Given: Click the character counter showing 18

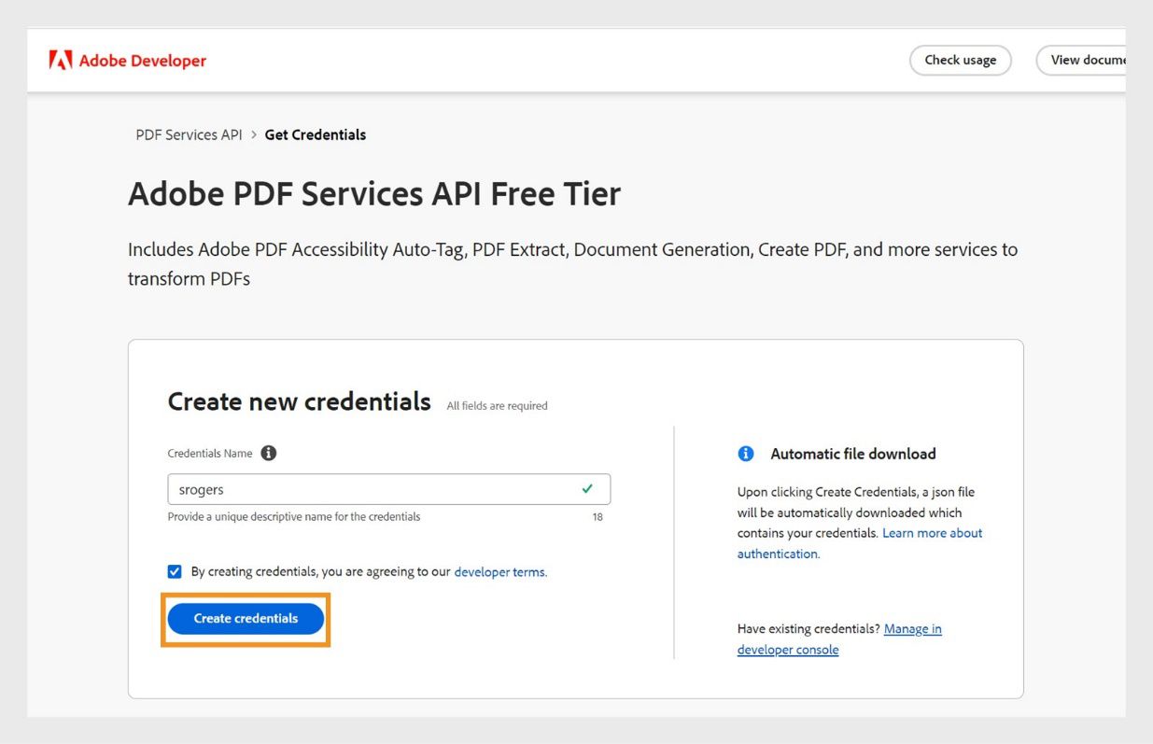Looking at the screenshot, I should tap(598, 516).
